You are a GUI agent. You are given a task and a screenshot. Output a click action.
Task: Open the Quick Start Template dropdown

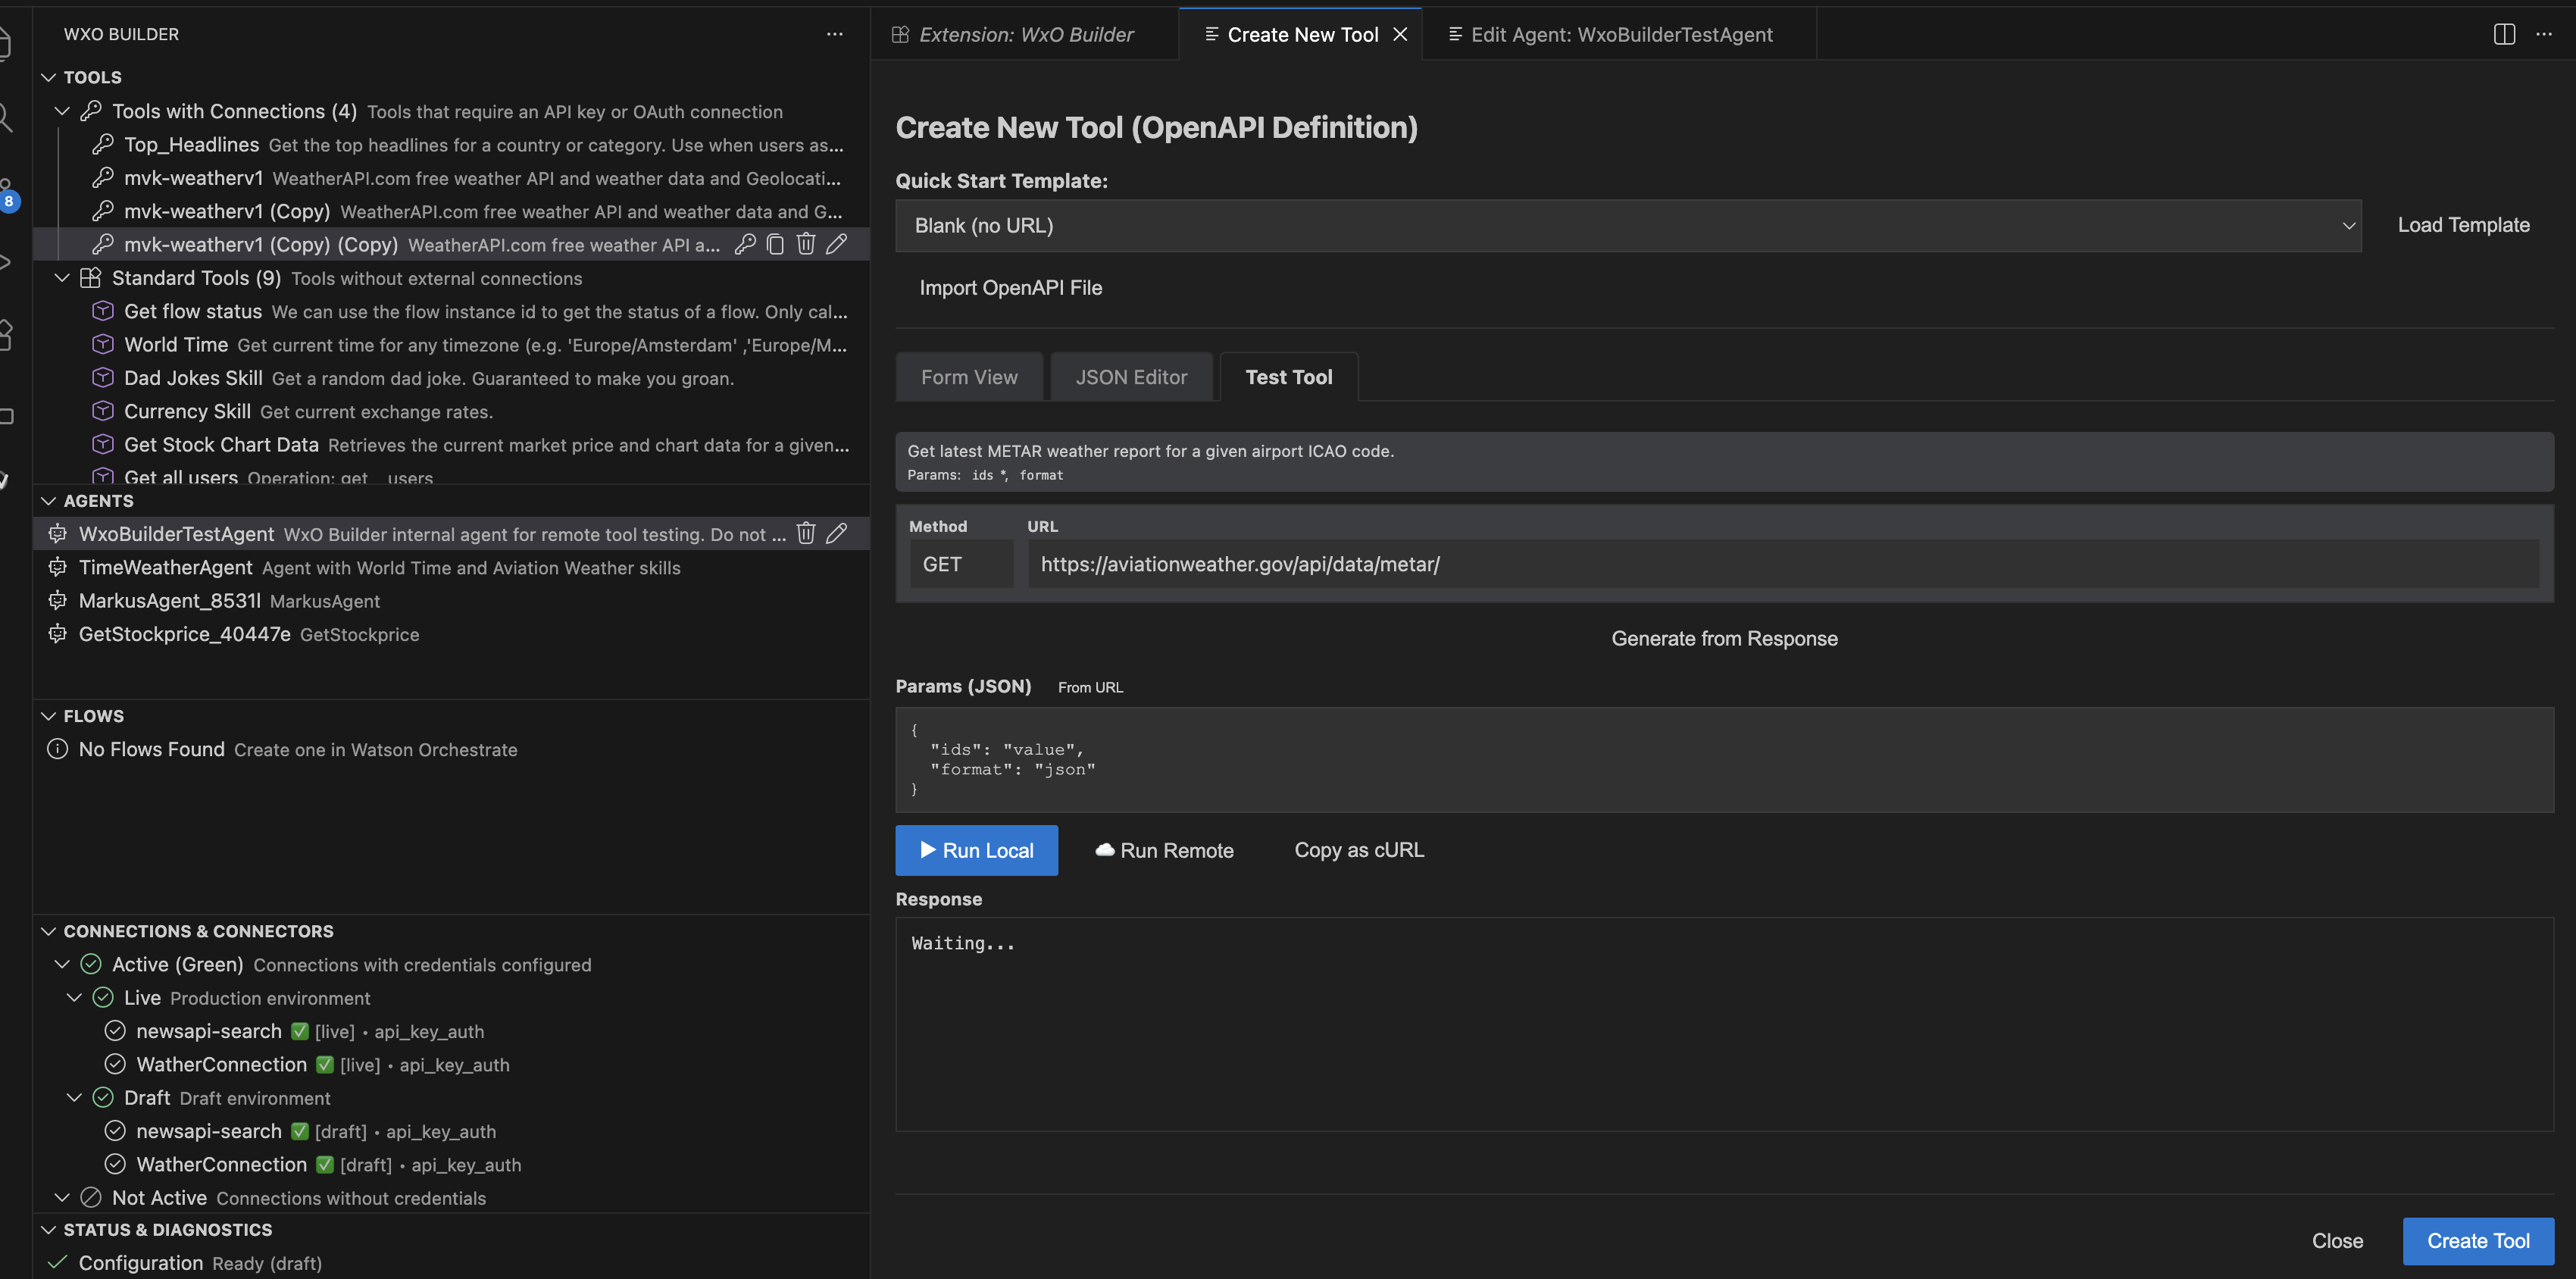(x=2349, y=225)
